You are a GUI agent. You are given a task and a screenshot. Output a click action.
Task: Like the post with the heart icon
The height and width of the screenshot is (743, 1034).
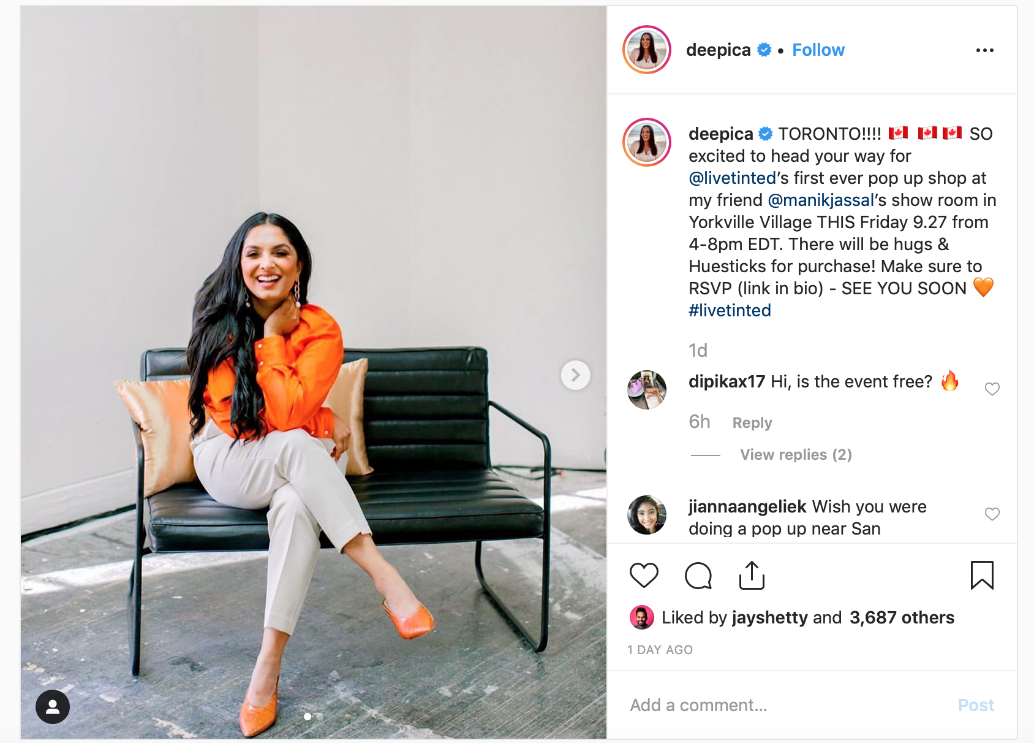pos(644,575)
